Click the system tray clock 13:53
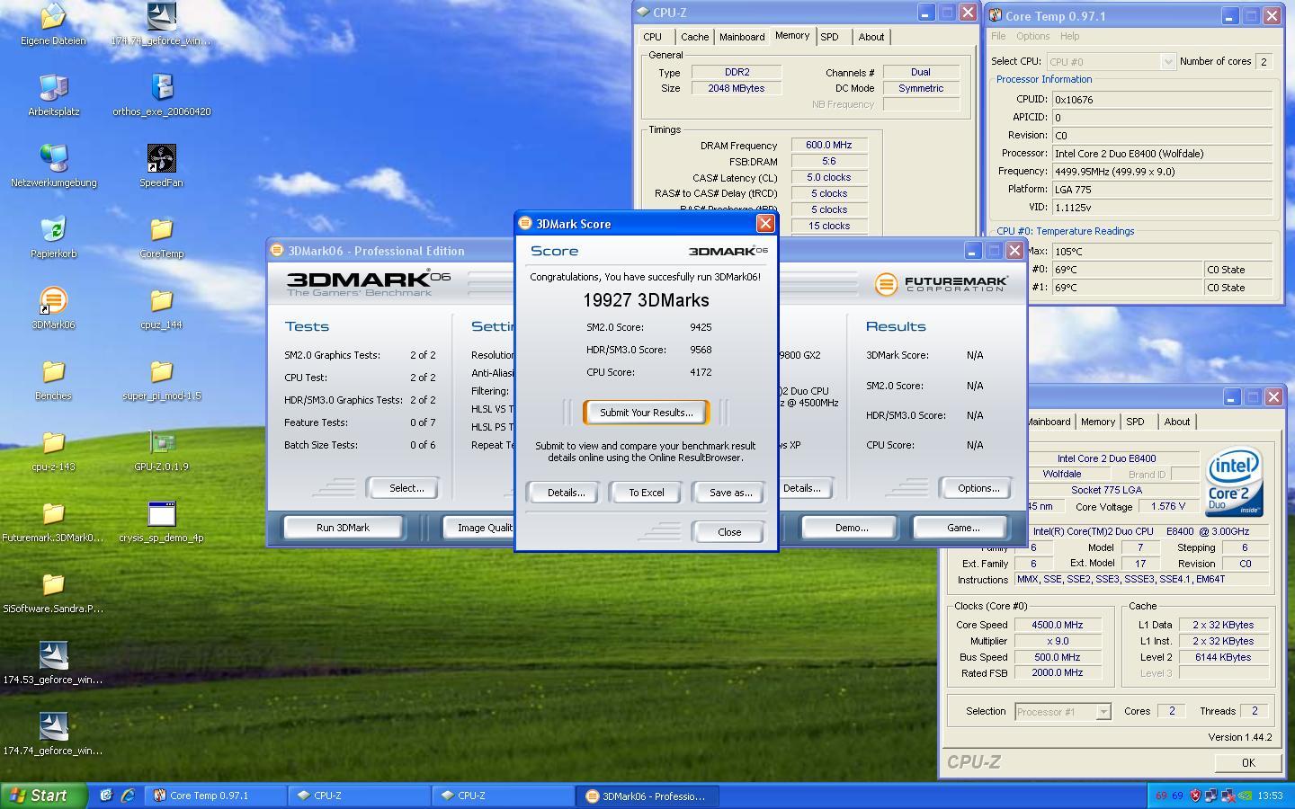Image resolution: width=1295 pixels, height=809 pixels. pyautogui.click(x=1270, y=796)
